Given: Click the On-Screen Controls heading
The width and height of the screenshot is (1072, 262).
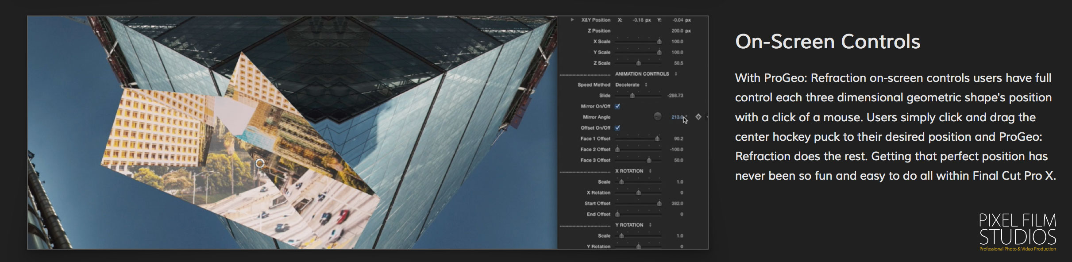Looking at the screenshot, I should (827, 42).
